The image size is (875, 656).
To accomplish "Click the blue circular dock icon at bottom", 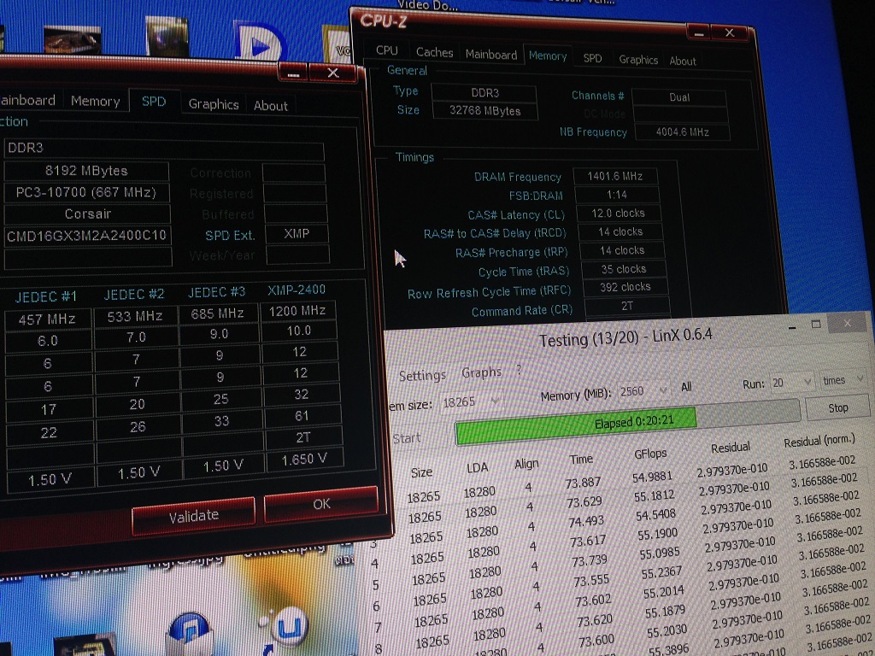I will tap(190, 633).
